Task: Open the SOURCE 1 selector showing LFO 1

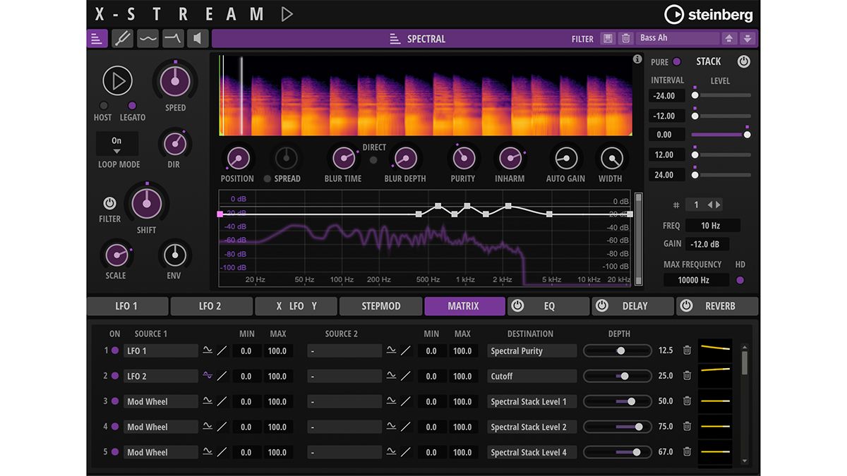Action: point(160,350)
